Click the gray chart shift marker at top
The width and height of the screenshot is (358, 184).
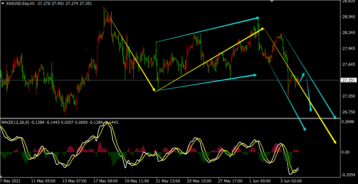pos(272,1)
